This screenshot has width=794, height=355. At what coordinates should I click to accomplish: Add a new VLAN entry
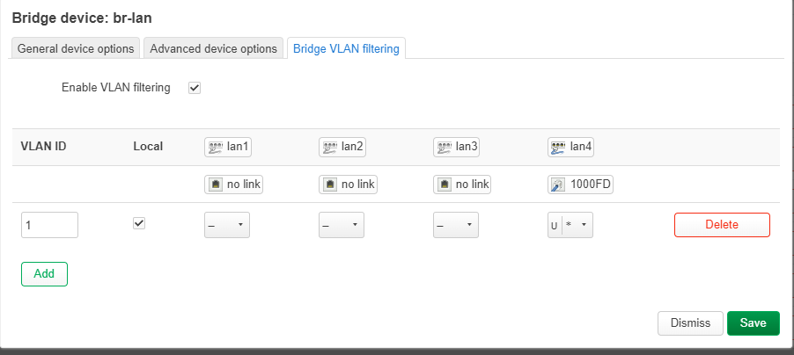[x=44, y=274]
